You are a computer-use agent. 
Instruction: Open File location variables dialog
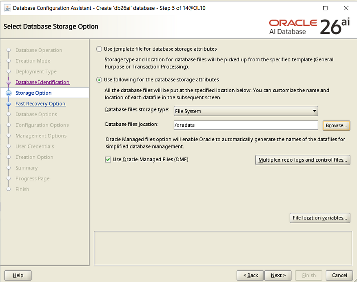[319, 218]
